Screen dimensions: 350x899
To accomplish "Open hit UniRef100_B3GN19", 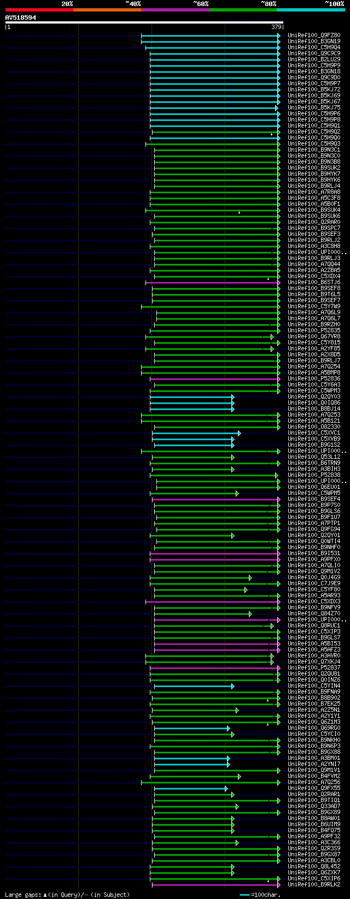I will point(314,42).
